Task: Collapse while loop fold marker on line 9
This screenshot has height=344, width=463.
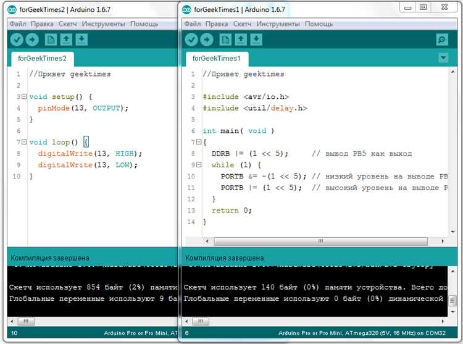Action: pyautogui.click(x=199, y=164)
